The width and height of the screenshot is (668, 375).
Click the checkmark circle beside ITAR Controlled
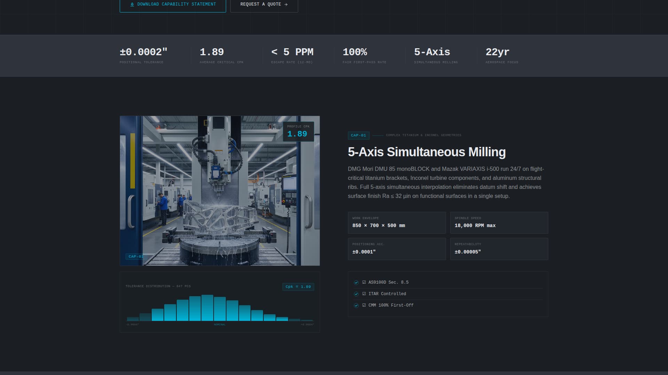coord(356,294)
